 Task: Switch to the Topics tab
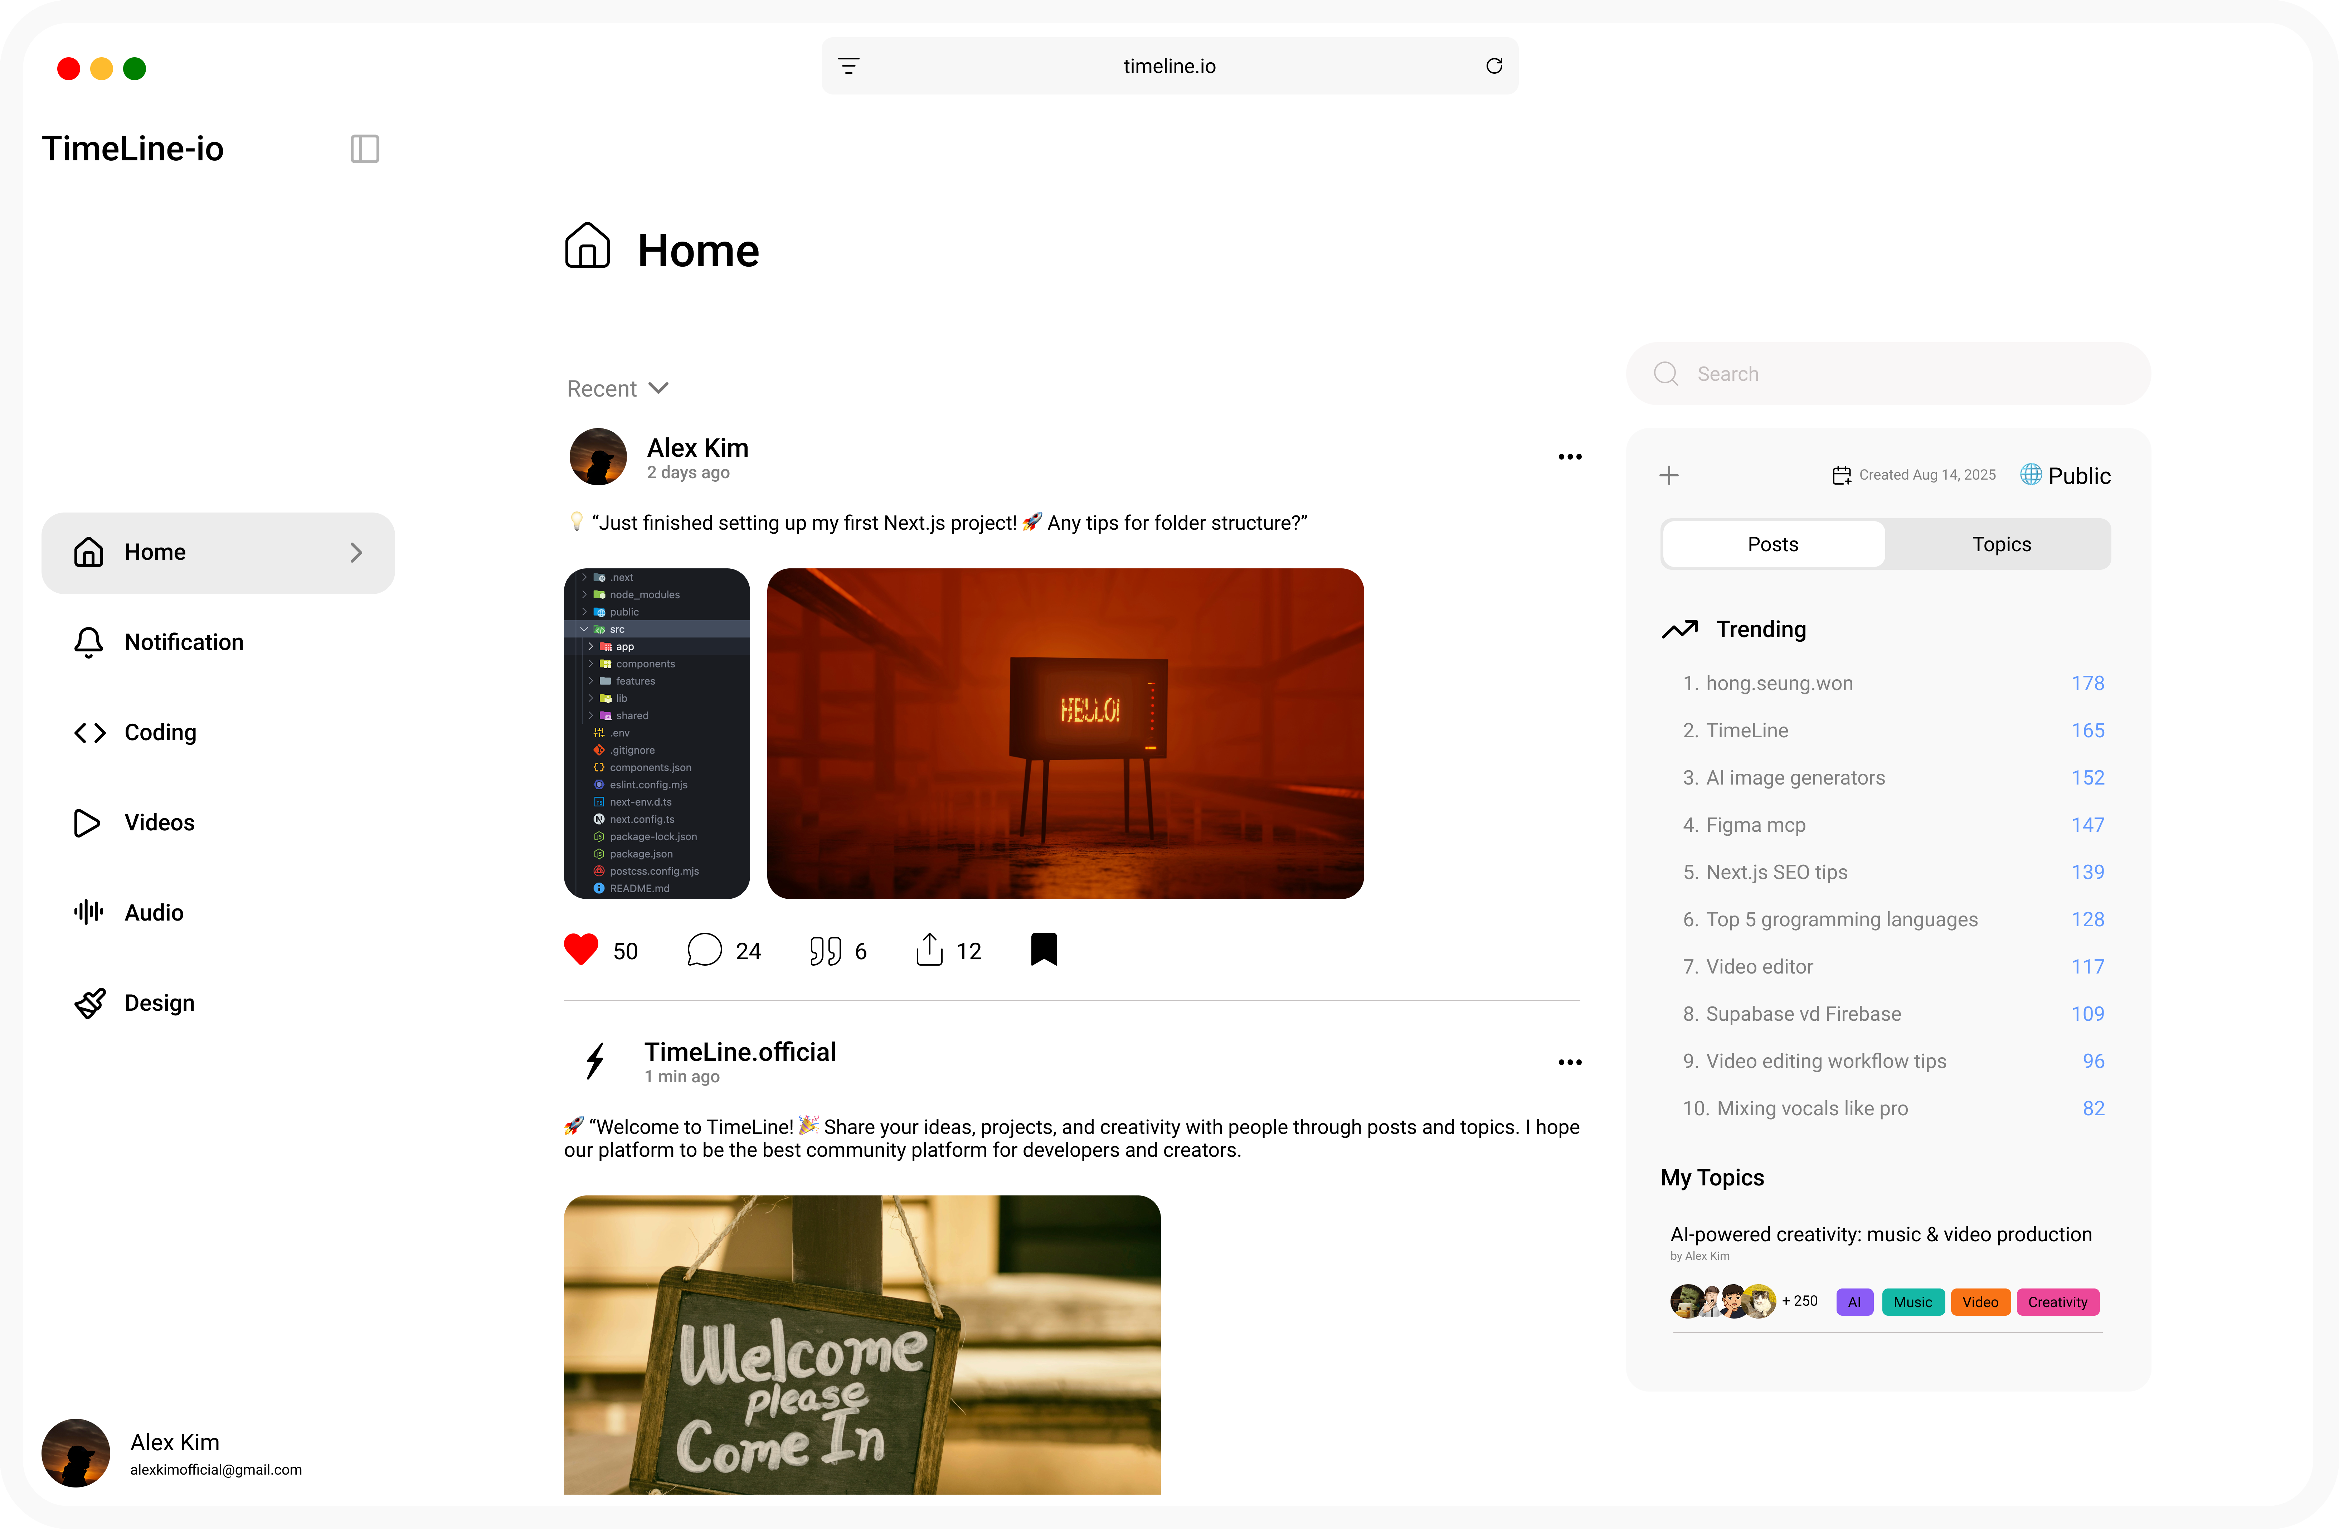coord(2000,544)
